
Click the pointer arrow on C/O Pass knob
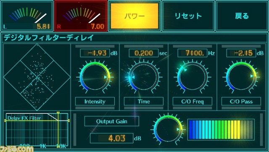(252, 76)
